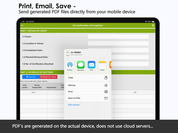Choose Markup in share sheet
The image size is (178, 133).
coord(88,85)
